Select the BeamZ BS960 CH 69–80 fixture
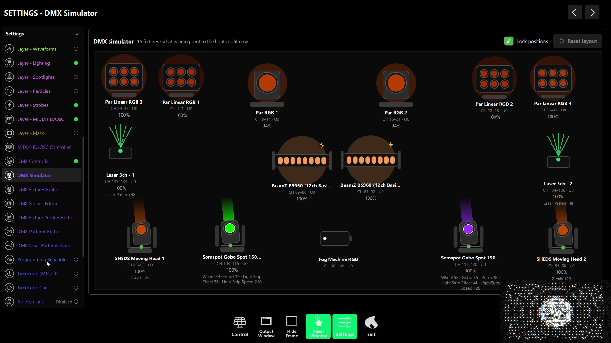Image resolution: width=611 pixels, height=343 pixels. 302,160
